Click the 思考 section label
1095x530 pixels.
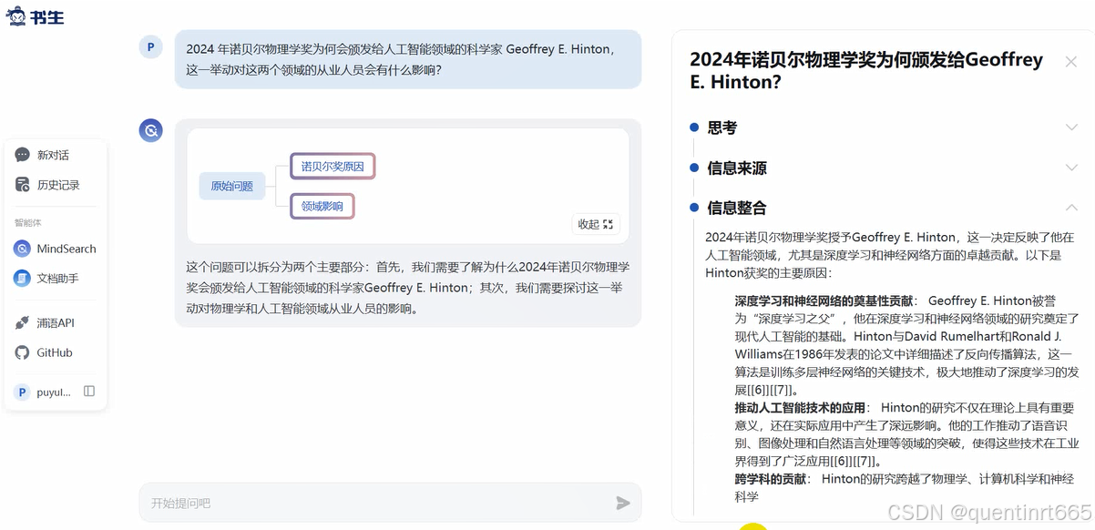pos(722,127)
